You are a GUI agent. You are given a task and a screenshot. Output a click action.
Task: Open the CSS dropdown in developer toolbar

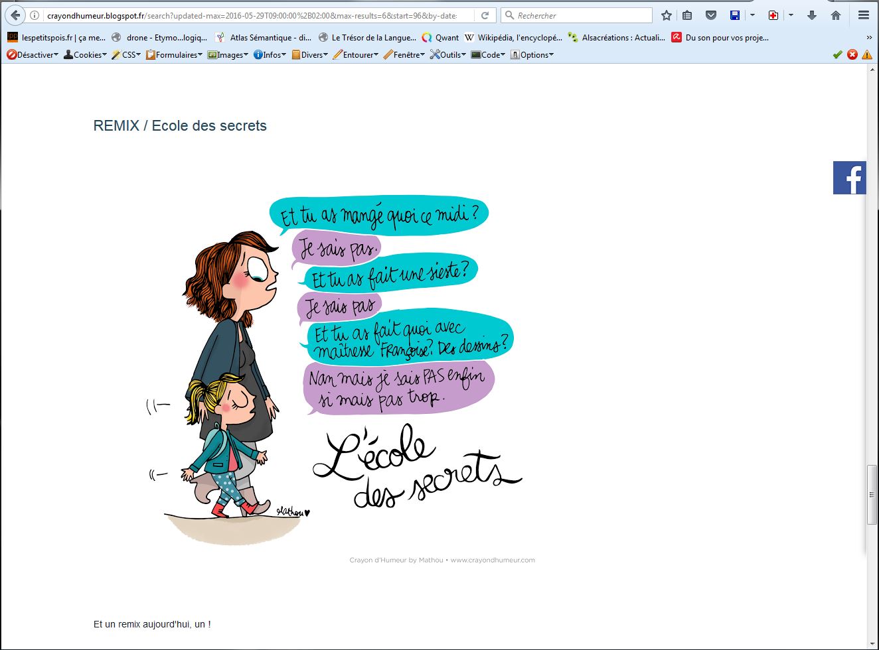click(126, 55)
